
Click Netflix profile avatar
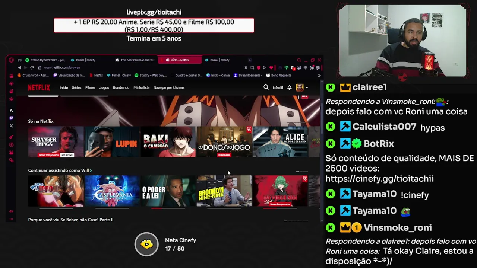(300, 87)
